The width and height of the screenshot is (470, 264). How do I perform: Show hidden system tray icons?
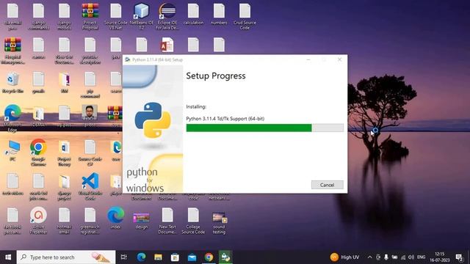click(x=369, y=257)
